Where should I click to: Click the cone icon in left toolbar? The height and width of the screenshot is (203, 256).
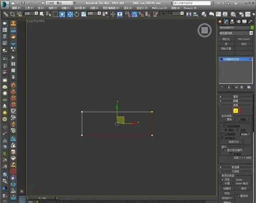click(5, 106)
